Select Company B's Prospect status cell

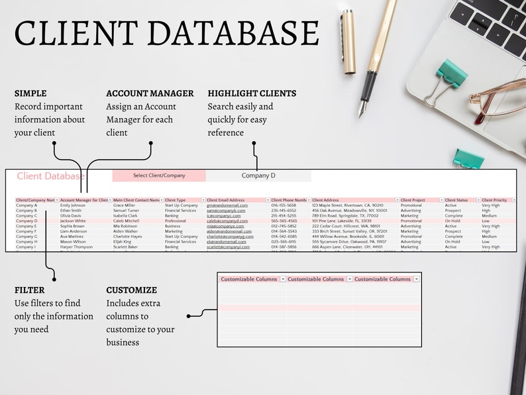453,210
